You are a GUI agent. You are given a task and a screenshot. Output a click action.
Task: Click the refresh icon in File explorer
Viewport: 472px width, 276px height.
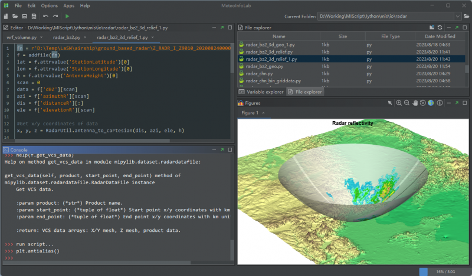coord(440,28)
